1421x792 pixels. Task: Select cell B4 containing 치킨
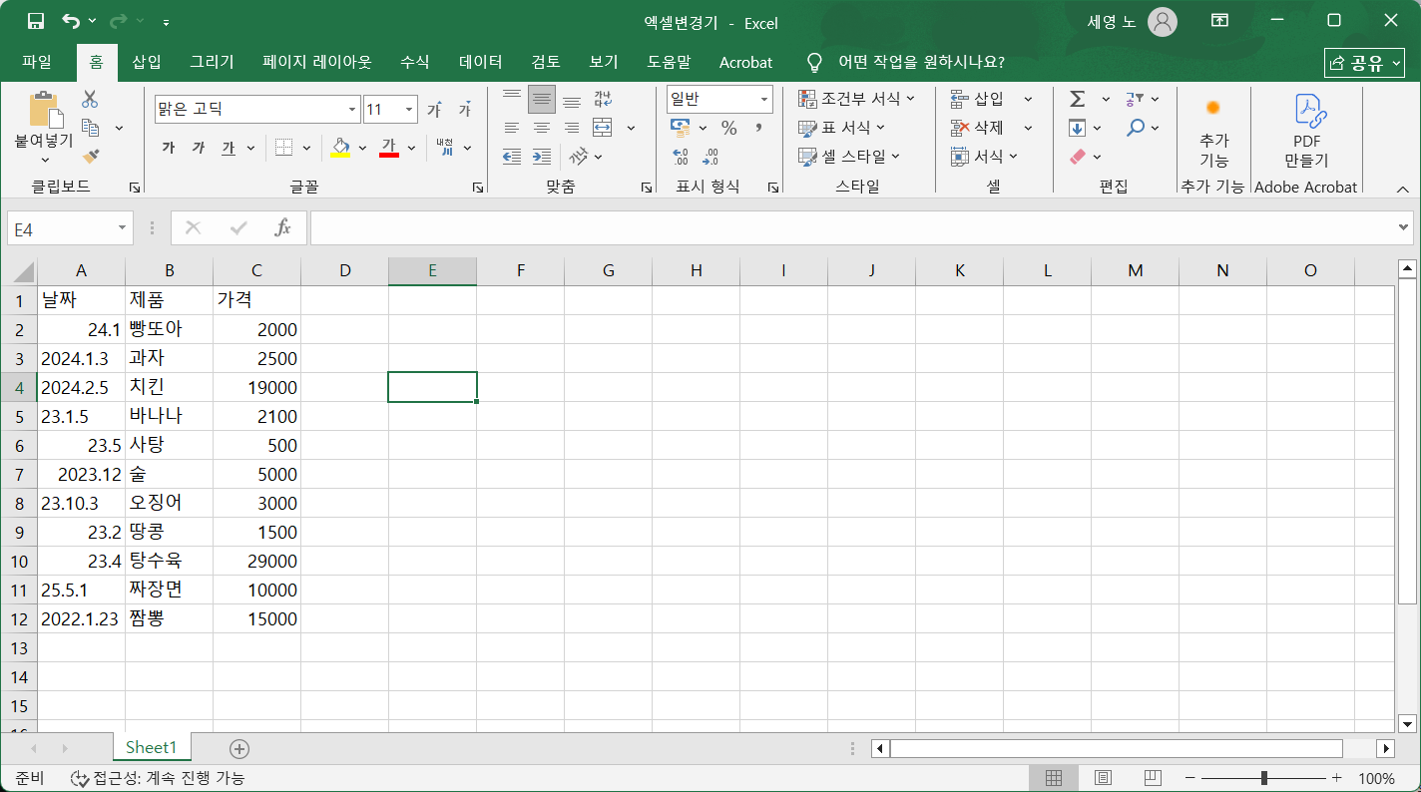click(169, 387)
